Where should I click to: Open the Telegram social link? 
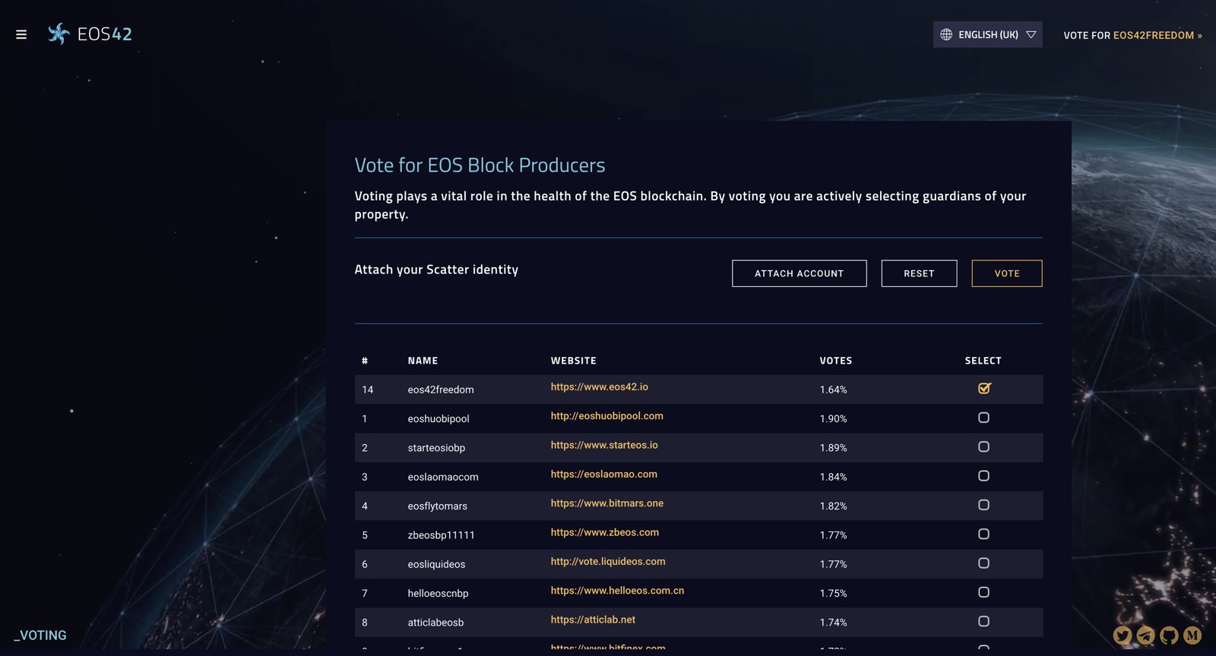[x=1146, y=635]
